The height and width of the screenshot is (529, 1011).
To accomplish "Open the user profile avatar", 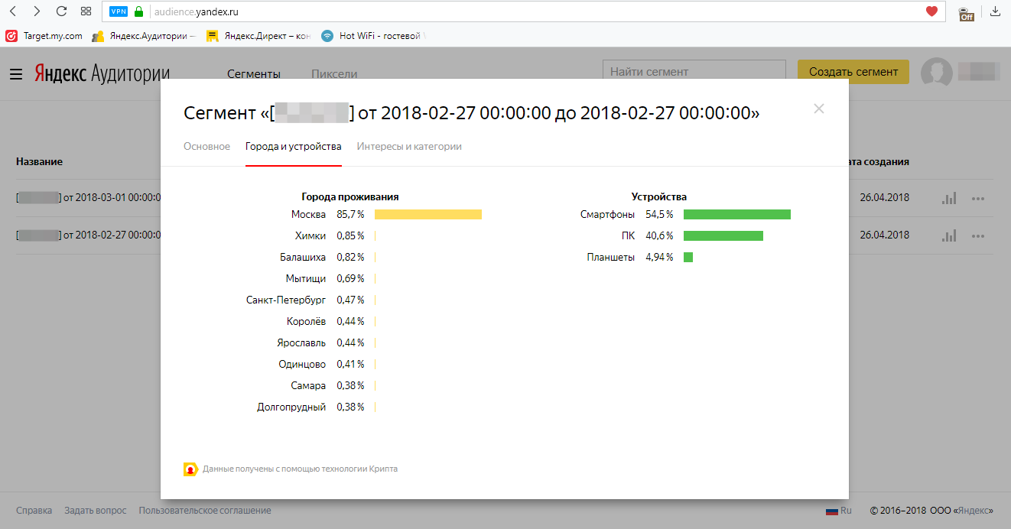I will (937, 73).
